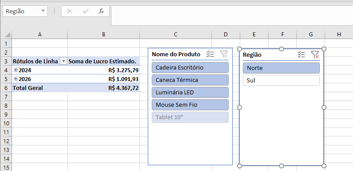Screen dimensions: 353x171
Task: Clear filter icon in Nome do Produto slicer
Action: (224, 54)
